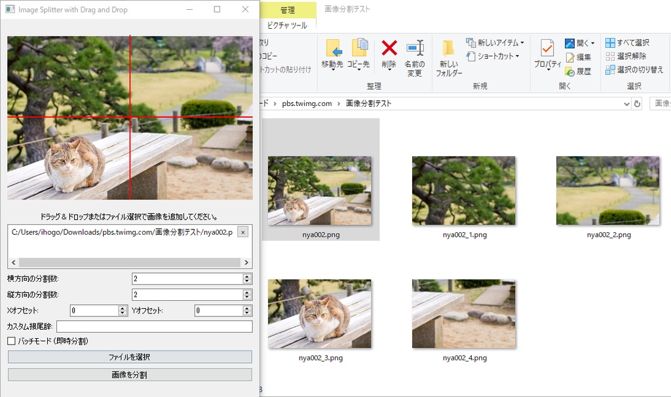Select the nya002_3.png thumbnail
The width and height of the screenshot is (671, 397).
[x=320, y=313]
